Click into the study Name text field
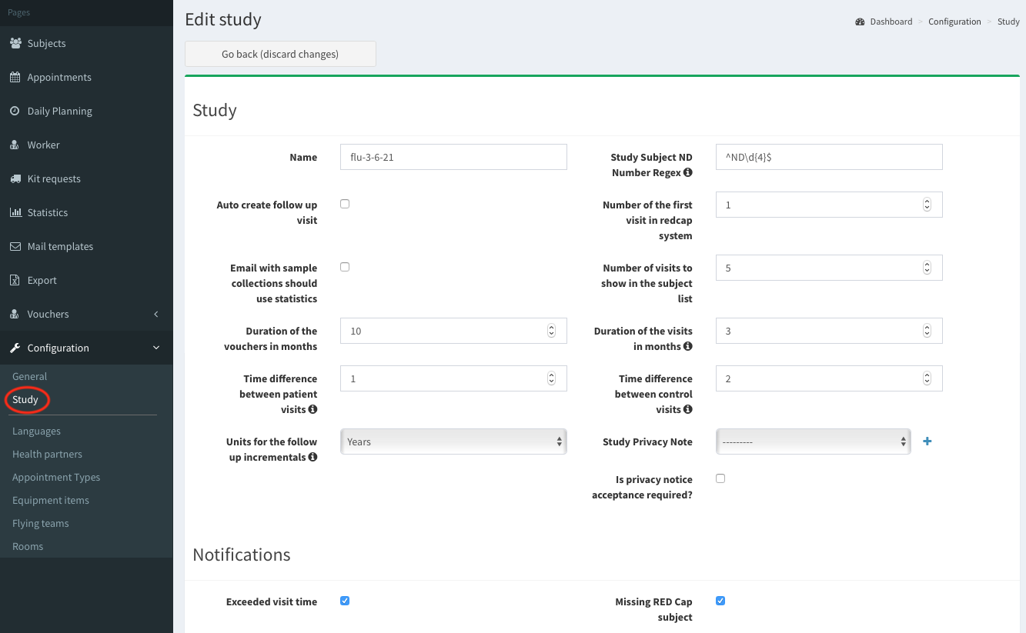1026x633 pixels. click(453, 157)
